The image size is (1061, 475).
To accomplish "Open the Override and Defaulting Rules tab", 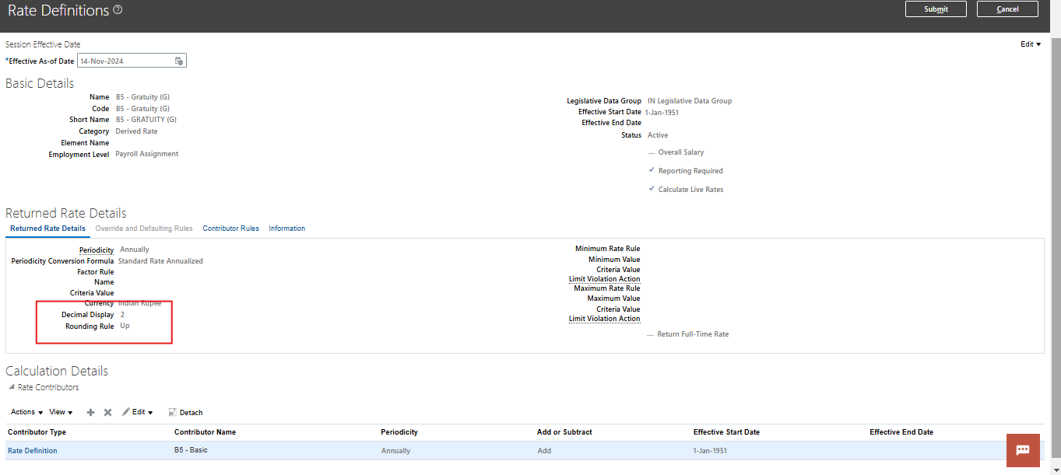I will point(144,228).
